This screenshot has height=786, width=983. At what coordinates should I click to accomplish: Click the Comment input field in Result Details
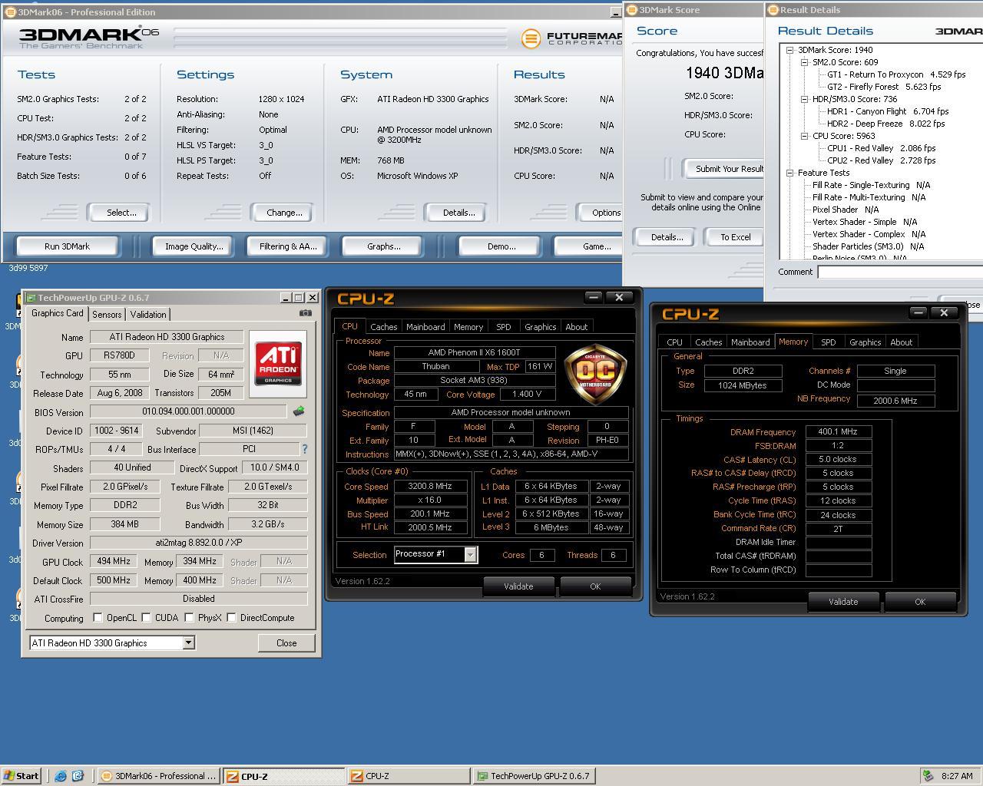[900, 272]
